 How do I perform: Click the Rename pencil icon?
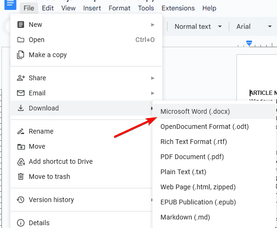(21, 131)
